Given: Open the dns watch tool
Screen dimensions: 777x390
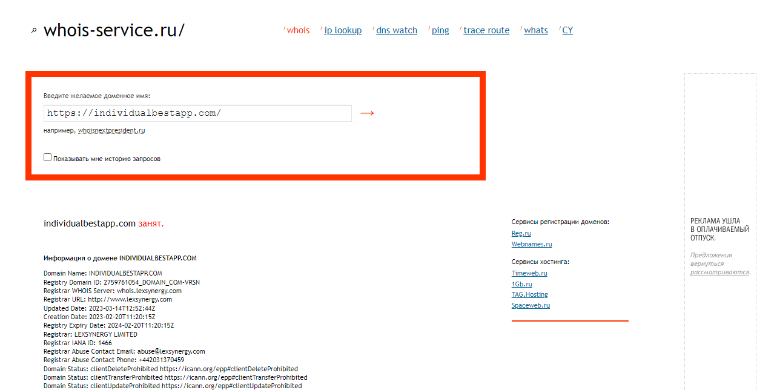Looking at the screenshot, I should [x=396, y=30].
